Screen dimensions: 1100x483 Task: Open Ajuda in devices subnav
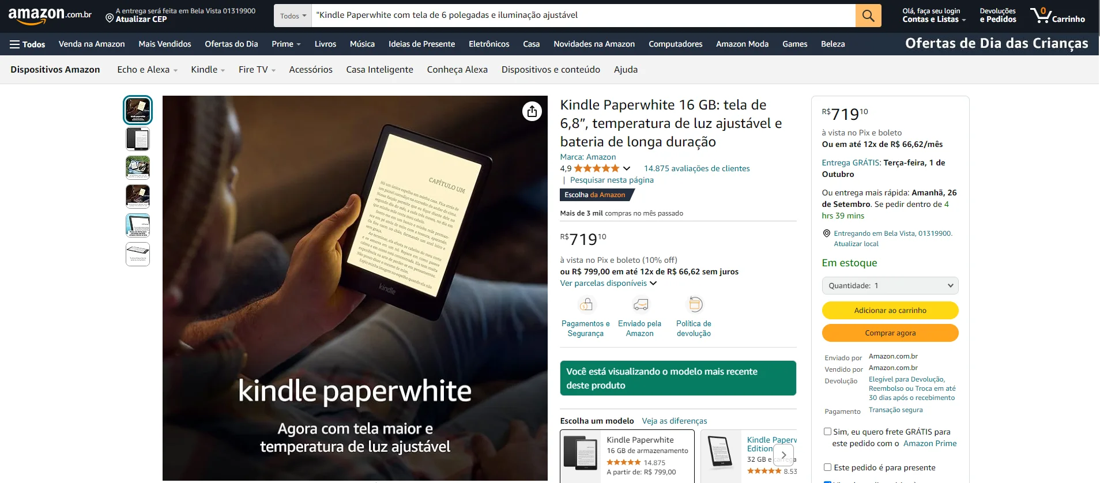point(626,70)
